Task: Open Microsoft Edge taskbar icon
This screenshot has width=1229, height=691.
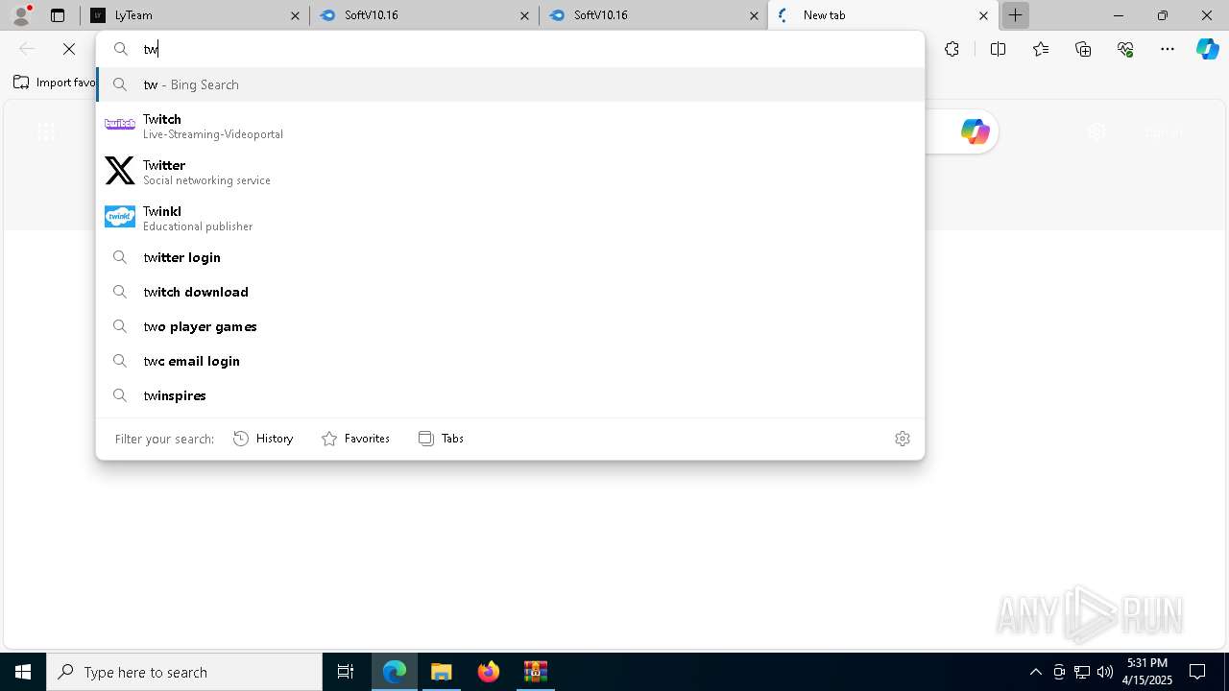Action: [395, 672]
